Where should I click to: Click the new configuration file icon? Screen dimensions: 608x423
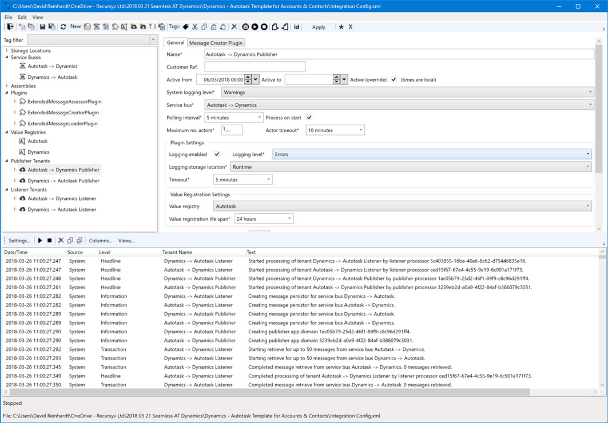pos(22,27)
